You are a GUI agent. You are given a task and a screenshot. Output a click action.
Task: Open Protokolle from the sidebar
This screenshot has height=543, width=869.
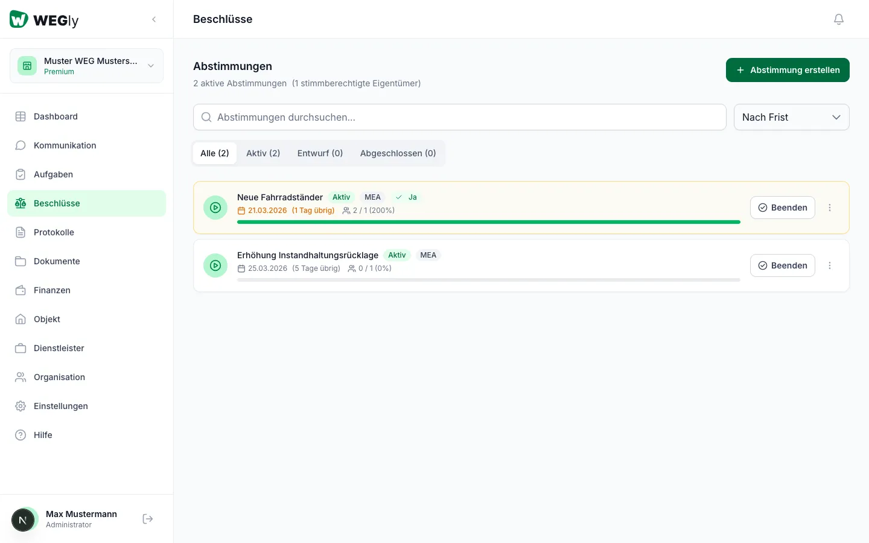point(54,232)
